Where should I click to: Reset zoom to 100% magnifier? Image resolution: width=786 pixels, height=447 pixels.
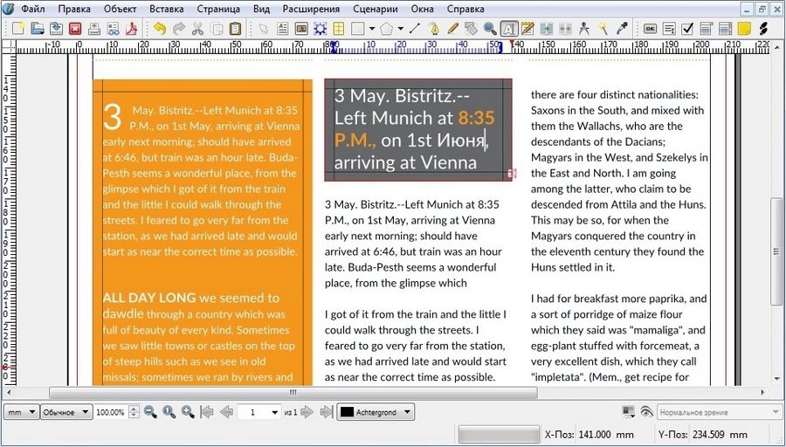[169, 412]
